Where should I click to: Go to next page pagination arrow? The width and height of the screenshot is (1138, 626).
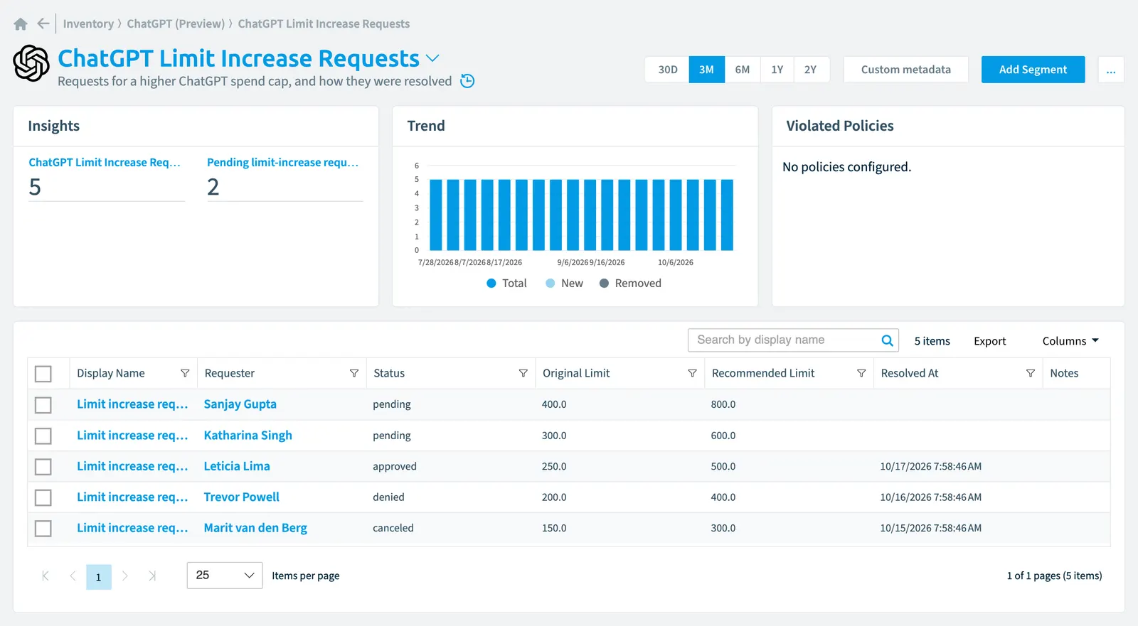tap(125, 576)
